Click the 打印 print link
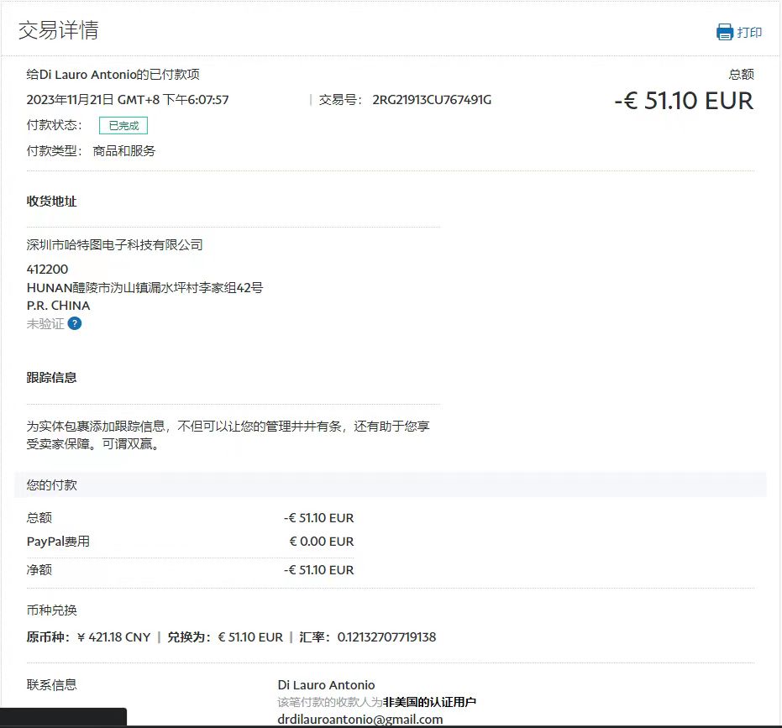782x728 pixels. point(749,33)
